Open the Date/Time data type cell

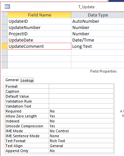click(98, 40)
